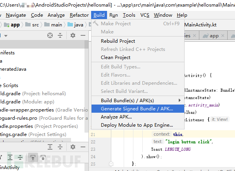
Task: Select Deploy Module to App Engine…
Action: tap(138, 125)
